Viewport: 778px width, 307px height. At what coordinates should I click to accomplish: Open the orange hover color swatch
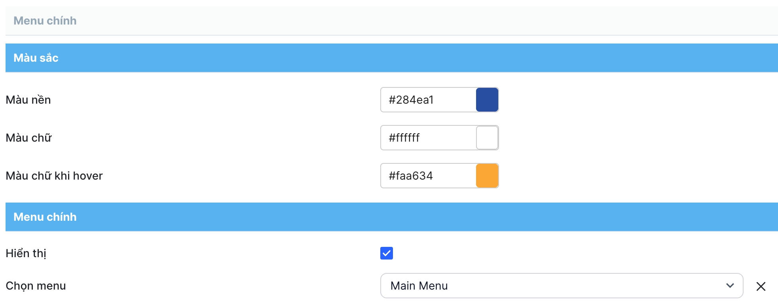coord(487,176)
